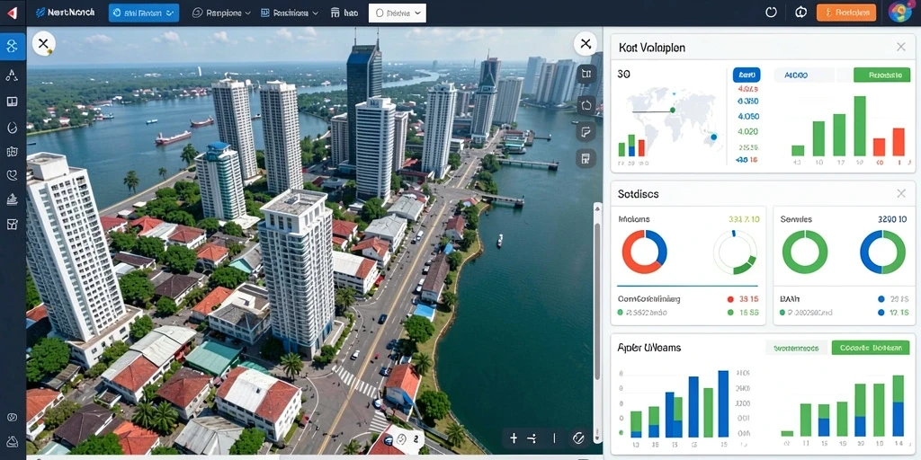
Task: Click the green legend dot beside 16 S5
Action: [730, 313]
